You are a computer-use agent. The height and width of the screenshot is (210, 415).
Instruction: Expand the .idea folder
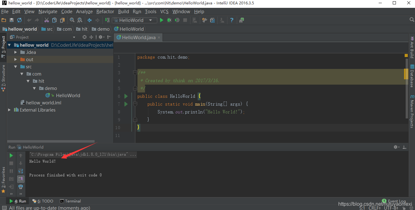(16, 52)
